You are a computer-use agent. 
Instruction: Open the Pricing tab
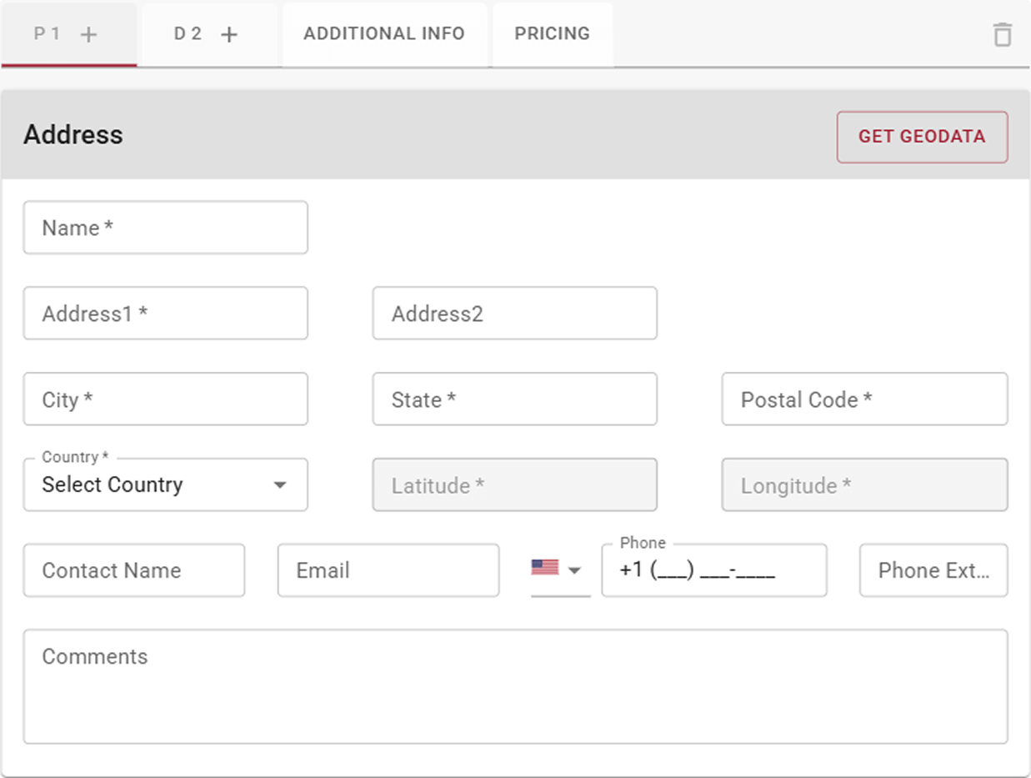coord(552,34)
